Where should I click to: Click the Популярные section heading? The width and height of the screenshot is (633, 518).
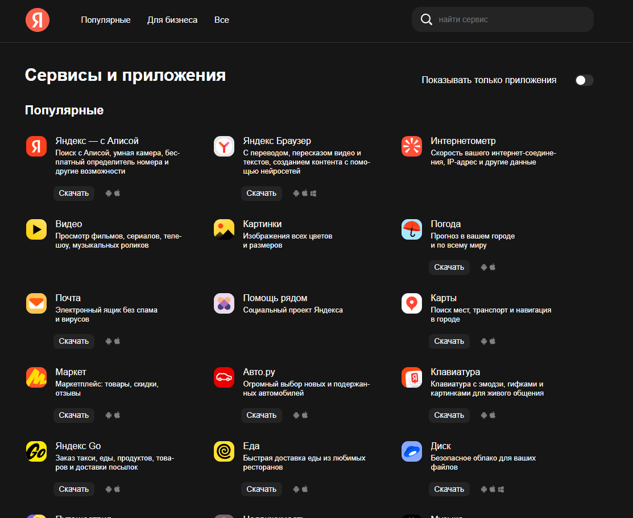64,110
